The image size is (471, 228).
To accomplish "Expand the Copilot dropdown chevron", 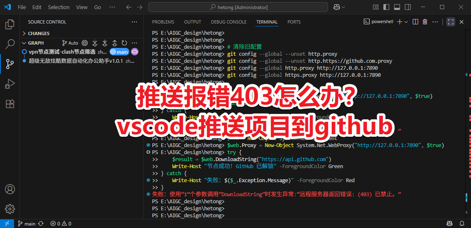I will pyautogui.click(x=343, y=7).
